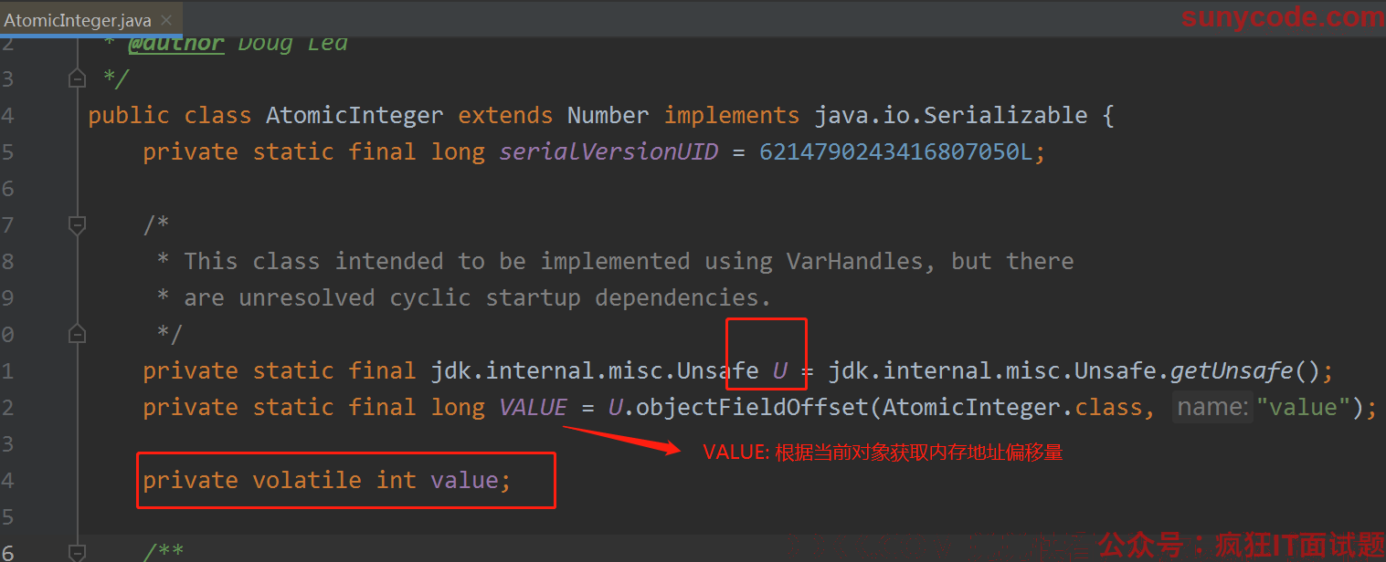Click the AtomicInteger class name in declaration

coord(354,115)
